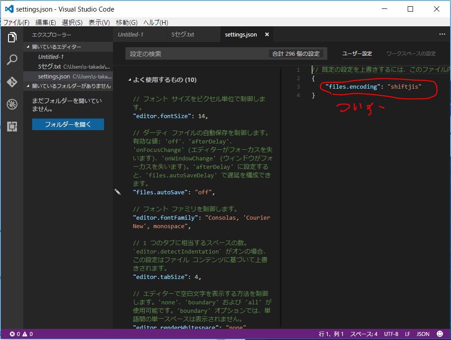Screen dimensions: 451x340
Task: Click the "files.encoding": "shiftjis" user setting line
Action: pyautogui.click(x=373, y=86)
